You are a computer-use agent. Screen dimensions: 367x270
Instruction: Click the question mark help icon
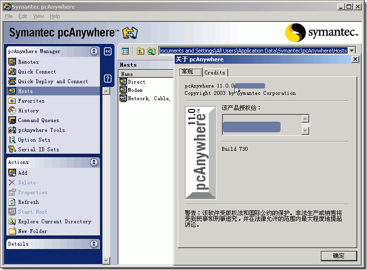pyautogui.click(x=108, y=79)
